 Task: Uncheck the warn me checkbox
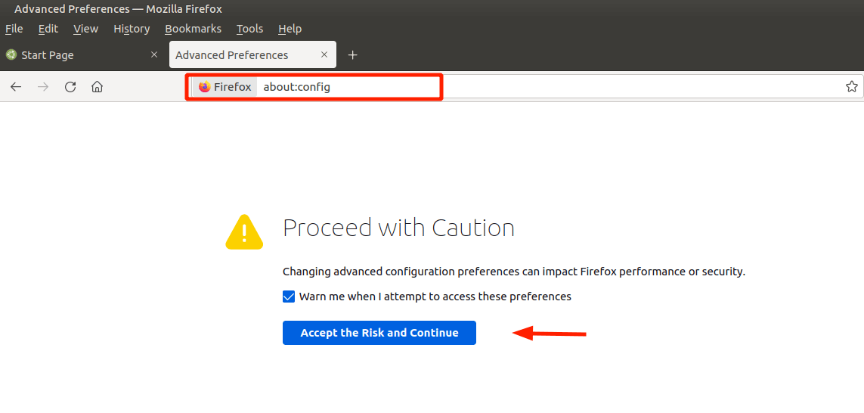pyautogui.click(x=289, y=297)
